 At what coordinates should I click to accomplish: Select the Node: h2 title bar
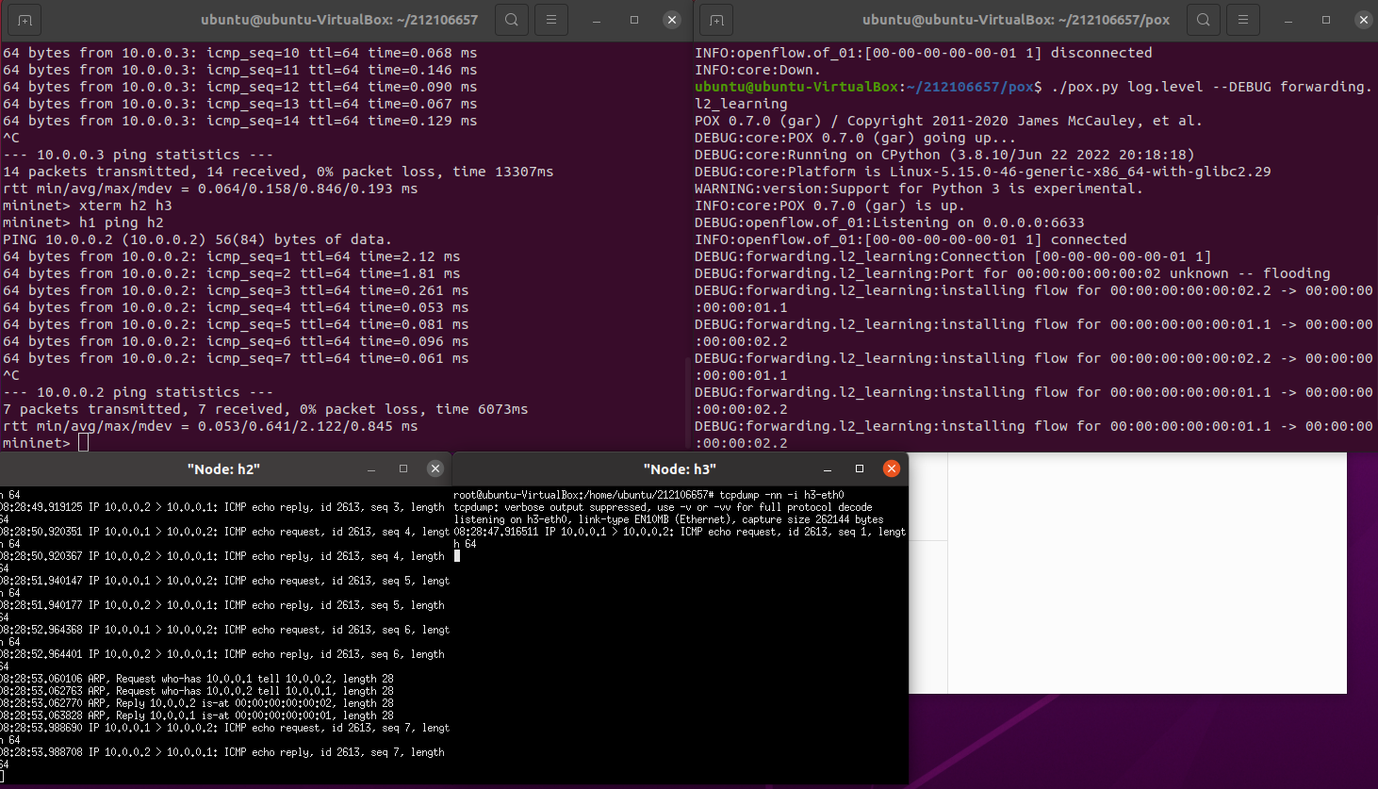click(x=223, y=468)
